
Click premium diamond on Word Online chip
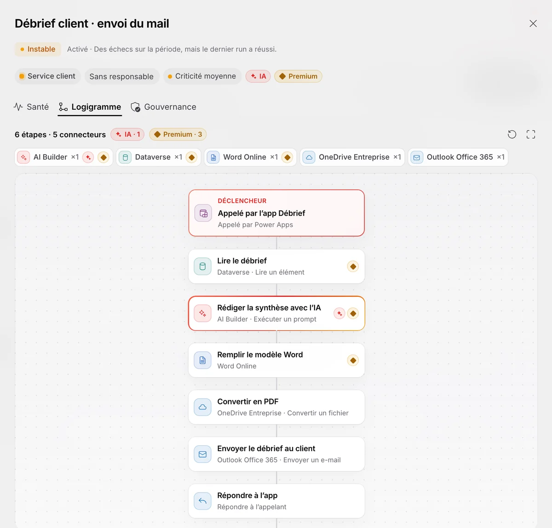287,157
